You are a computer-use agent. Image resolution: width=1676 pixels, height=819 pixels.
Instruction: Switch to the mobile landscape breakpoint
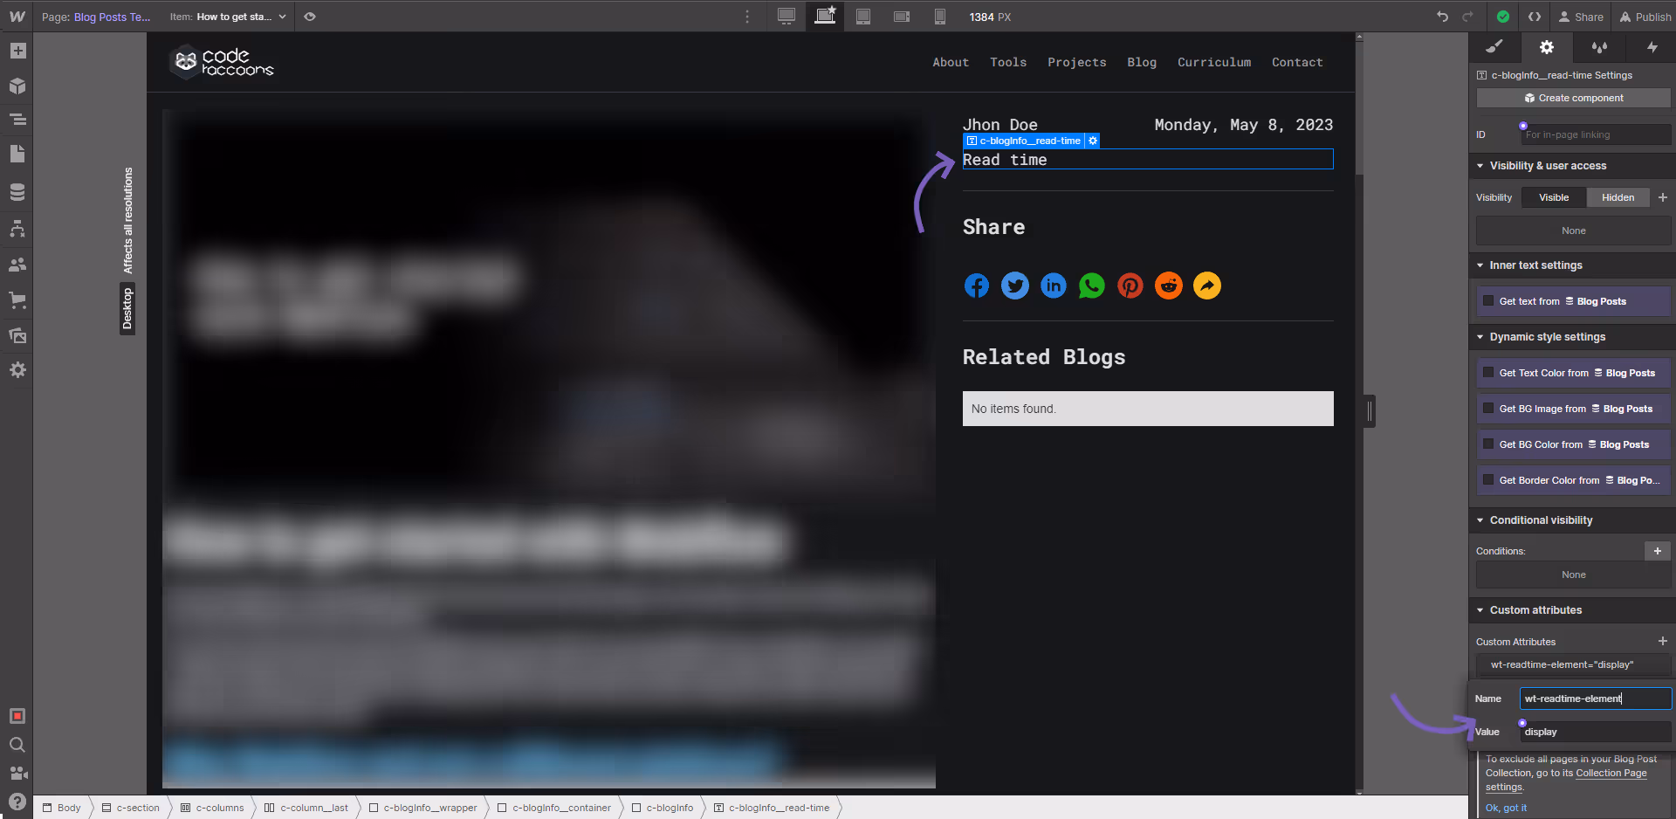tap(902, 17)
